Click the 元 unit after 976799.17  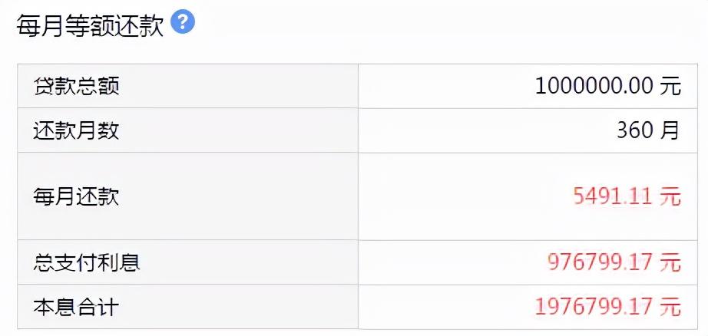[x=670, y=263]
